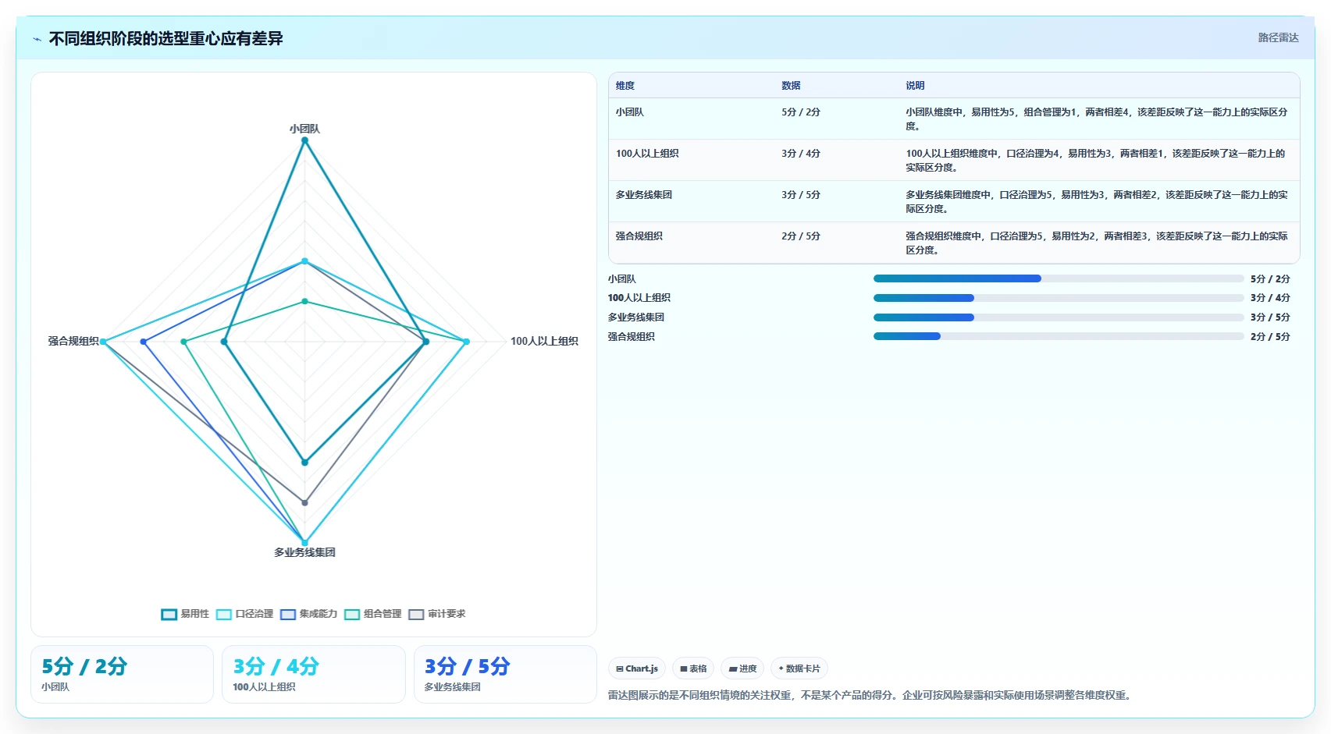Toggle the 集成能力 legend series
The height and width of the screenshot is (734, 1331).
click(308, 614)
